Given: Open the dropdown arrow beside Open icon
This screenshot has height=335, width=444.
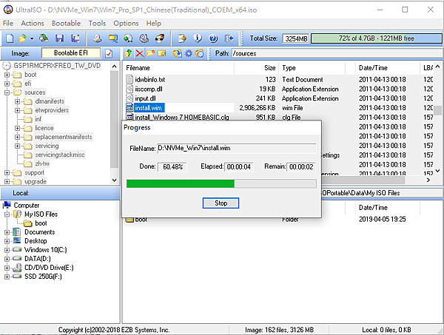Looking at the screenshot, I should [32, 38].
